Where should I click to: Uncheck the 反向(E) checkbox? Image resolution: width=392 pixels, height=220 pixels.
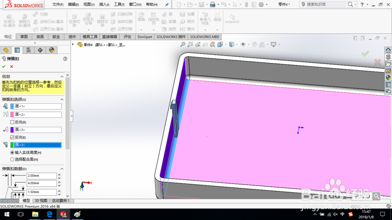point(12,137)
